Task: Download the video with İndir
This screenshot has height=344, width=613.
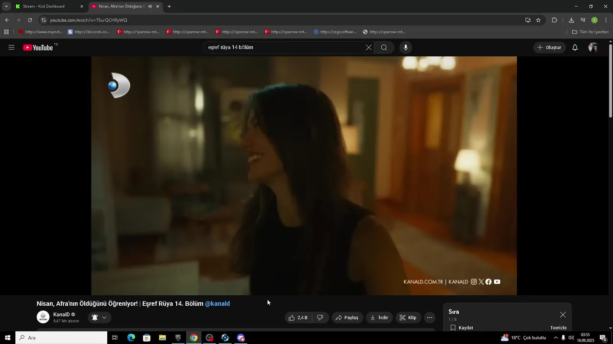Action: tap(379, 318)
